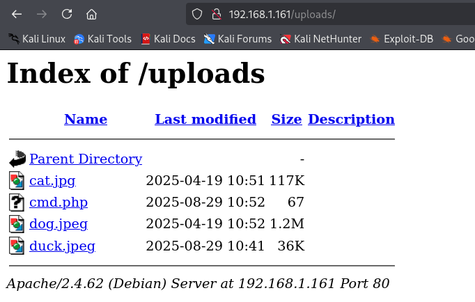Click the URL address bar field
475x302 pixels.
[348, 14]
